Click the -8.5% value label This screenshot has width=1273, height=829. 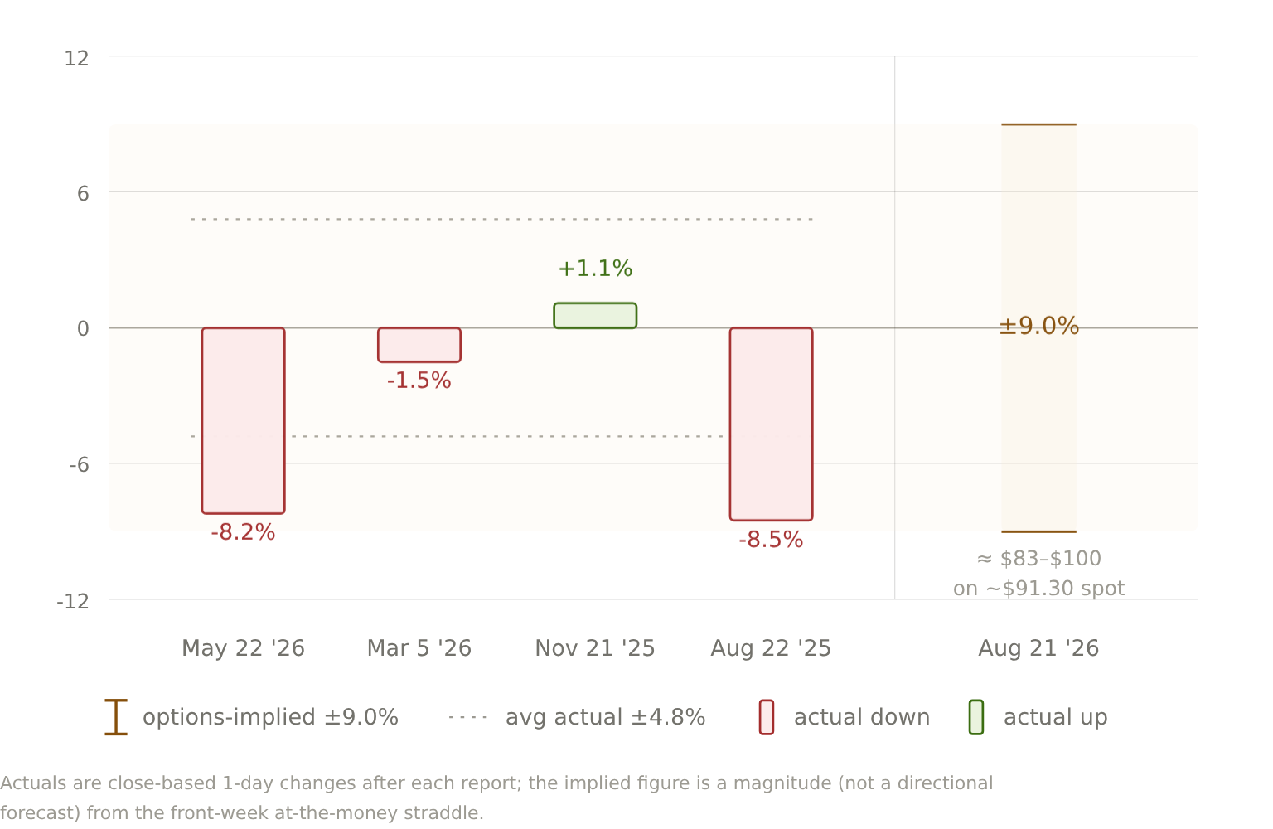click(771, 540)
